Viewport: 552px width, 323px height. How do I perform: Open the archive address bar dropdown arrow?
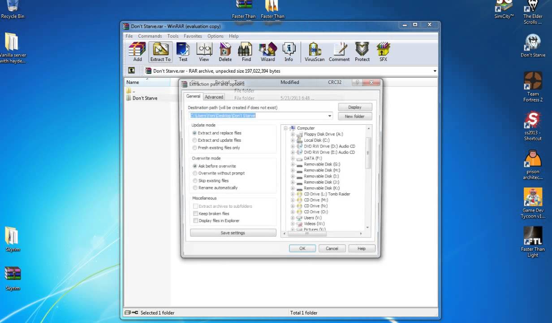coord(435,71)
